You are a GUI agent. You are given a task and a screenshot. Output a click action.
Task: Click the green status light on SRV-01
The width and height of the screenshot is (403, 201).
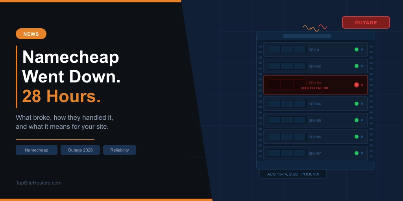tap(357, 49)
